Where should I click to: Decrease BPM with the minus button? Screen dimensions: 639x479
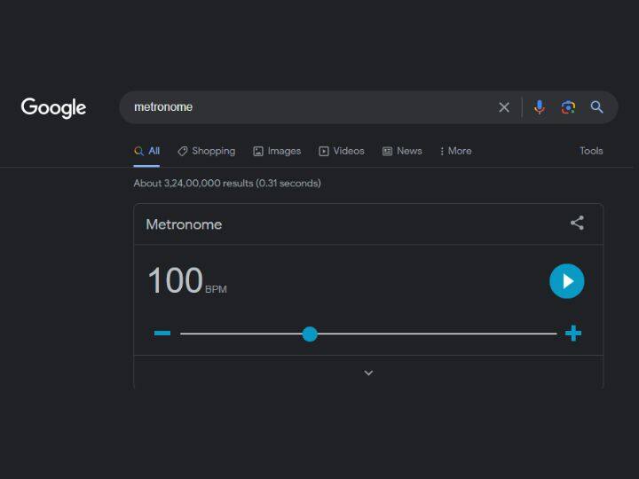pos(162,334)
